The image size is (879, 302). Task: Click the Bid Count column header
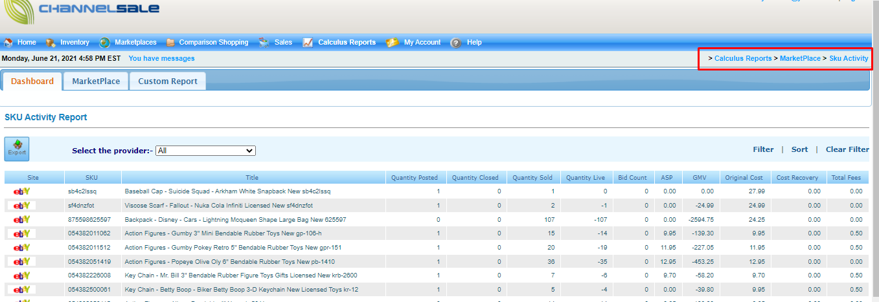click(632, 178)
